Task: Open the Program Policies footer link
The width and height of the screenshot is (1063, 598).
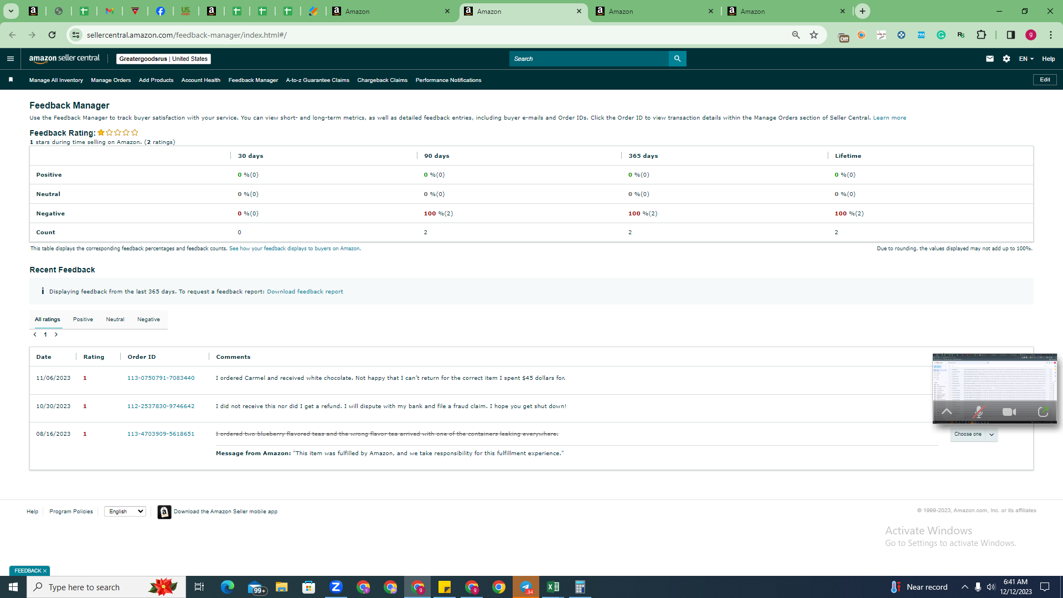Action: [71, 512]
